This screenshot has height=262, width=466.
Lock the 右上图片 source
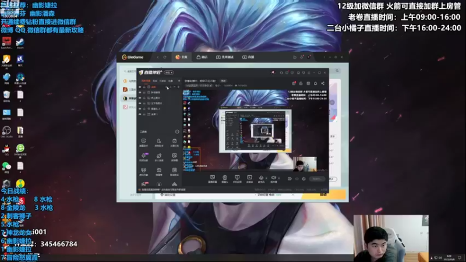click(x=144, y=98)
